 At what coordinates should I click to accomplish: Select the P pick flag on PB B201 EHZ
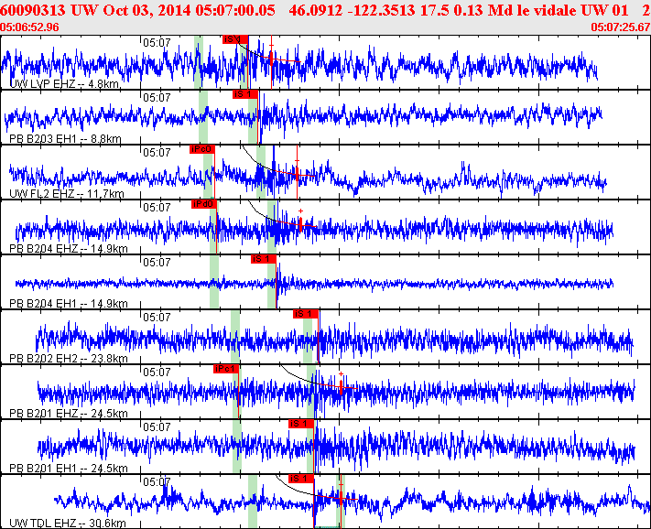[224, 369]
